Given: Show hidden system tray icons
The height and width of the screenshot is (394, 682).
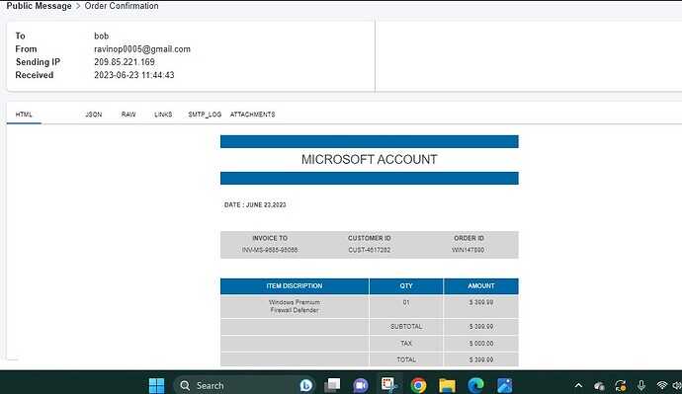Looking at the screenshot, I should [x=578, y=385].
